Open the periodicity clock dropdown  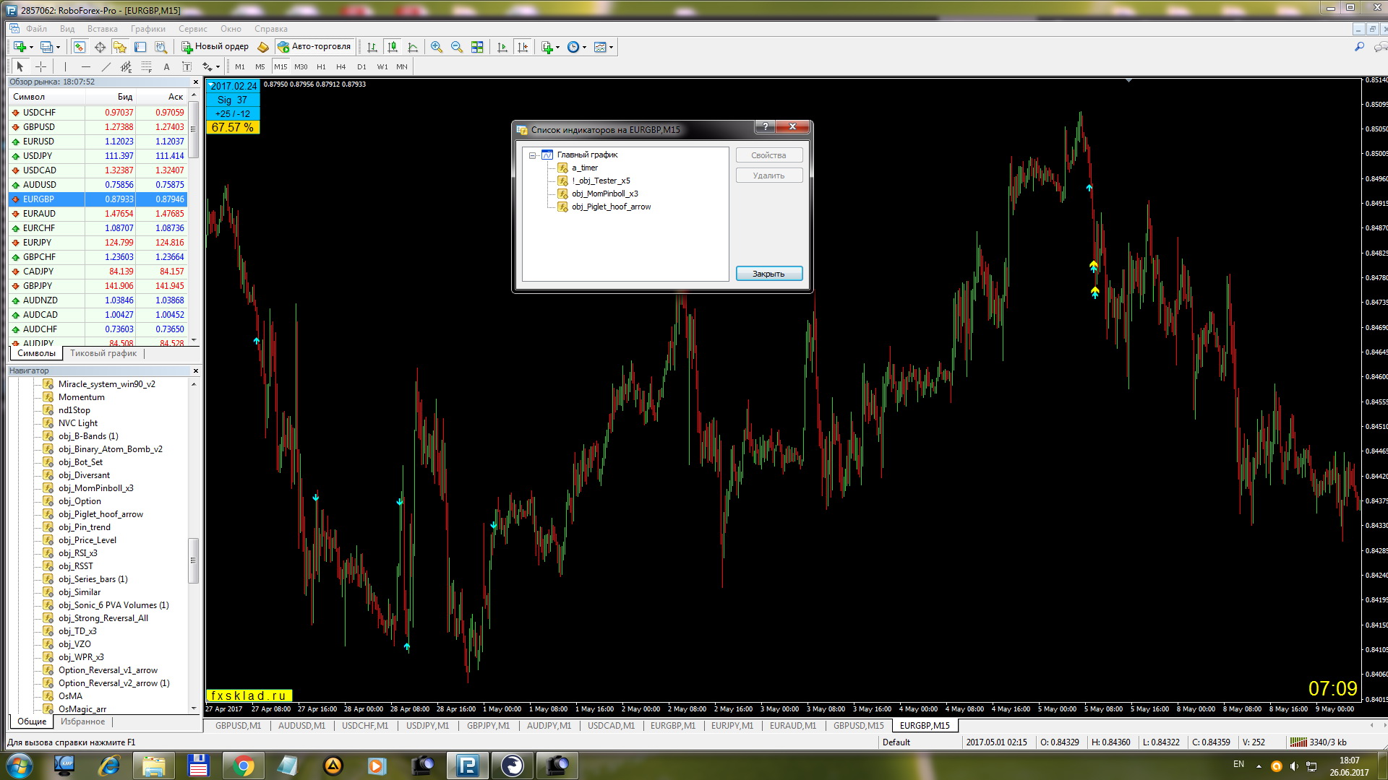pyautogui.click(x=584, y=48)
